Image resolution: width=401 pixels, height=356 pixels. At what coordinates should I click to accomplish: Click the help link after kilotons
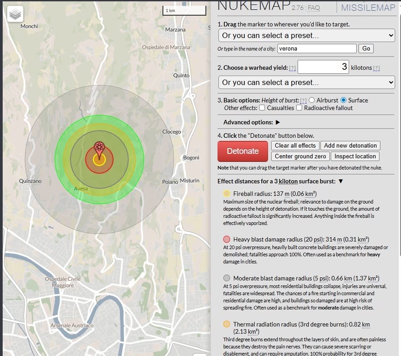point(376,68)
